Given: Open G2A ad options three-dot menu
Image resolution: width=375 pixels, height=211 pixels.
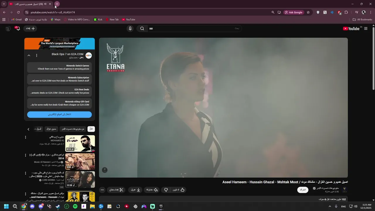Looking at the screenshot, I should coord(37,55).
